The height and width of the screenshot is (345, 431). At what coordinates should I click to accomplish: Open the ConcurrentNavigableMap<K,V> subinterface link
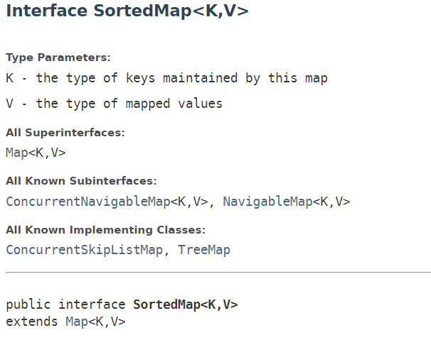[x=106, y=202]
